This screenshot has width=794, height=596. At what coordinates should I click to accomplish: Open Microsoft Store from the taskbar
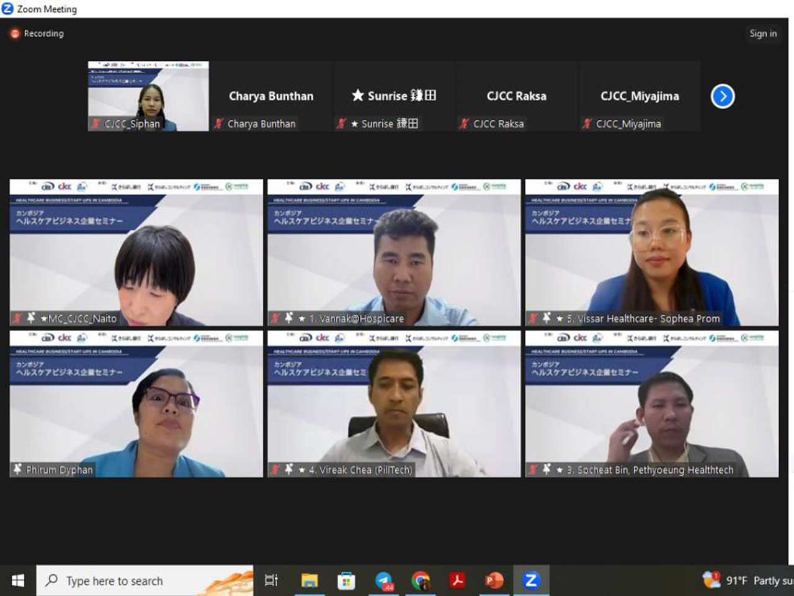click(x=346, y=580)
